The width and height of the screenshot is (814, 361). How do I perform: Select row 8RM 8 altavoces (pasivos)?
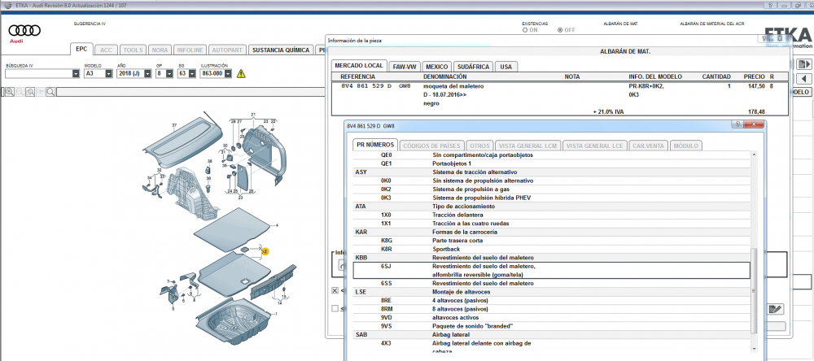[551, 309]
